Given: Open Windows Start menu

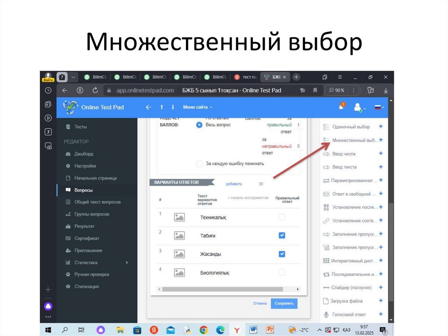Looking at the screenshot, I should (48, 330).
